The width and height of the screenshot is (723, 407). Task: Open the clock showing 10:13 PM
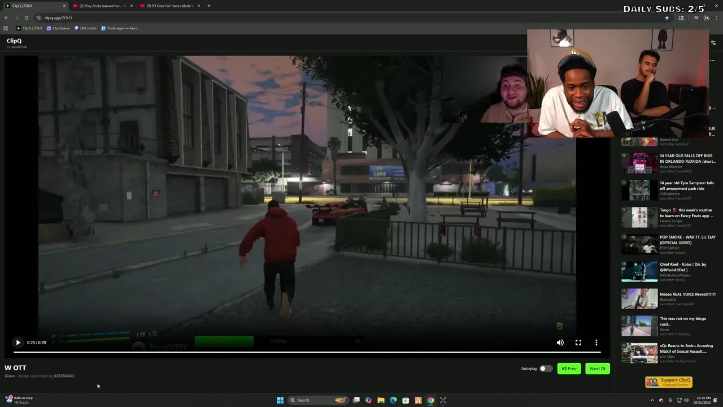pyautogui.click(x=703, y=400)
